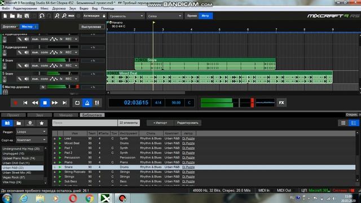Solo track 5 Snare with its соло button
The height and width of the screenshot is (203, 361).
pos(45,79)
